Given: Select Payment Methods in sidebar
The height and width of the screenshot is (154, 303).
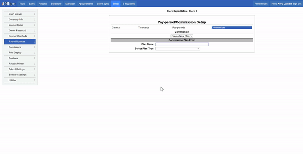Looking at the screenshot, I should tap(20, 36).
